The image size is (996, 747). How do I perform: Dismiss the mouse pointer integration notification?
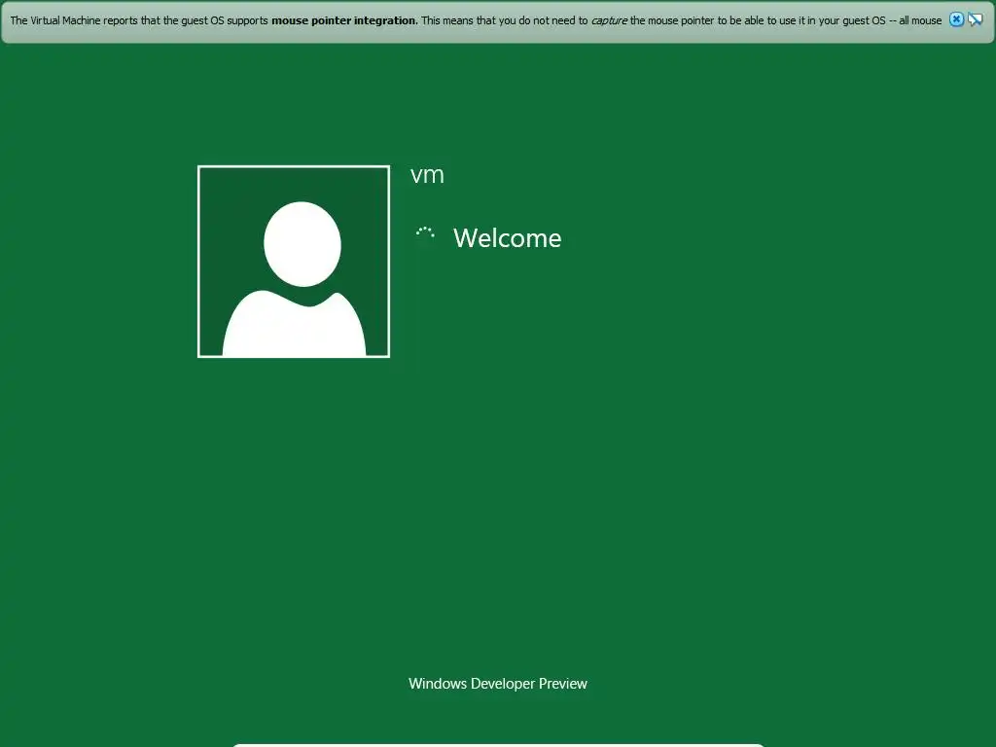[956, 19]
